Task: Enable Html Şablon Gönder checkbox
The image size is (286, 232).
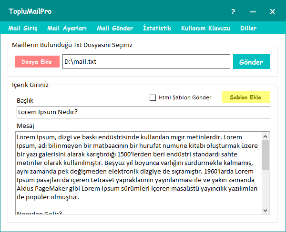Action: click(x=153, y=97)
